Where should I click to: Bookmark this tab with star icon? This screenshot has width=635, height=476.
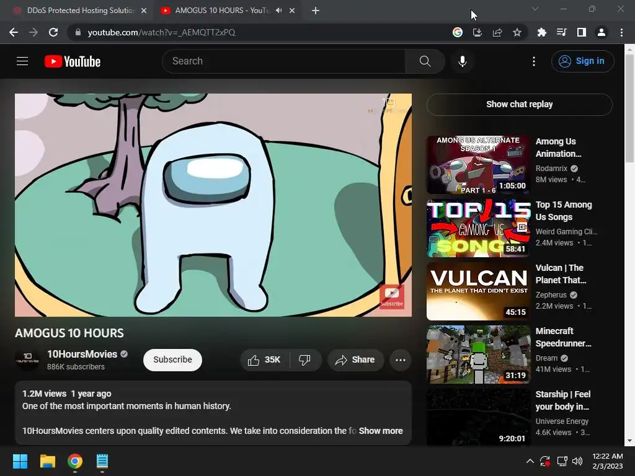tap(517, 32)
